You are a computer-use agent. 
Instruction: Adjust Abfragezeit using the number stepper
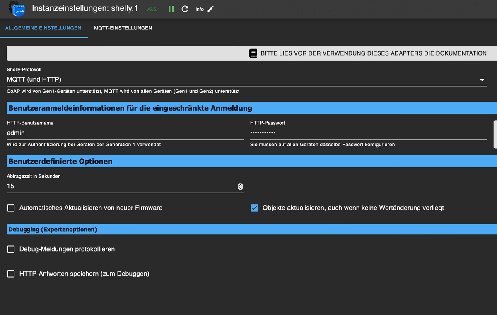(240, 187)
